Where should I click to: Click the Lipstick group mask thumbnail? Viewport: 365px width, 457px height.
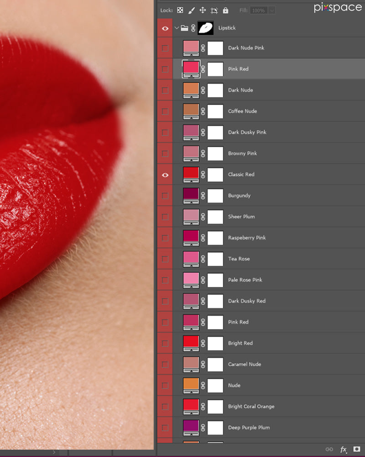[206, 28]
